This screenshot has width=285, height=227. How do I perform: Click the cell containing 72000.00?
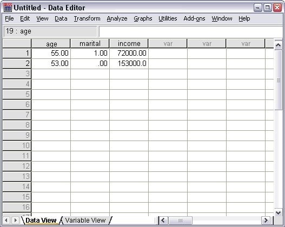[x=129, y=53]
